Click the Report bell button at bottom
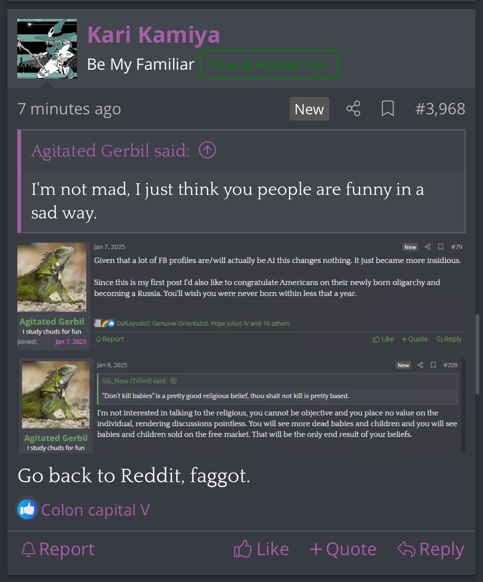Screen dimensions: 483x582 tap(58, 549)
